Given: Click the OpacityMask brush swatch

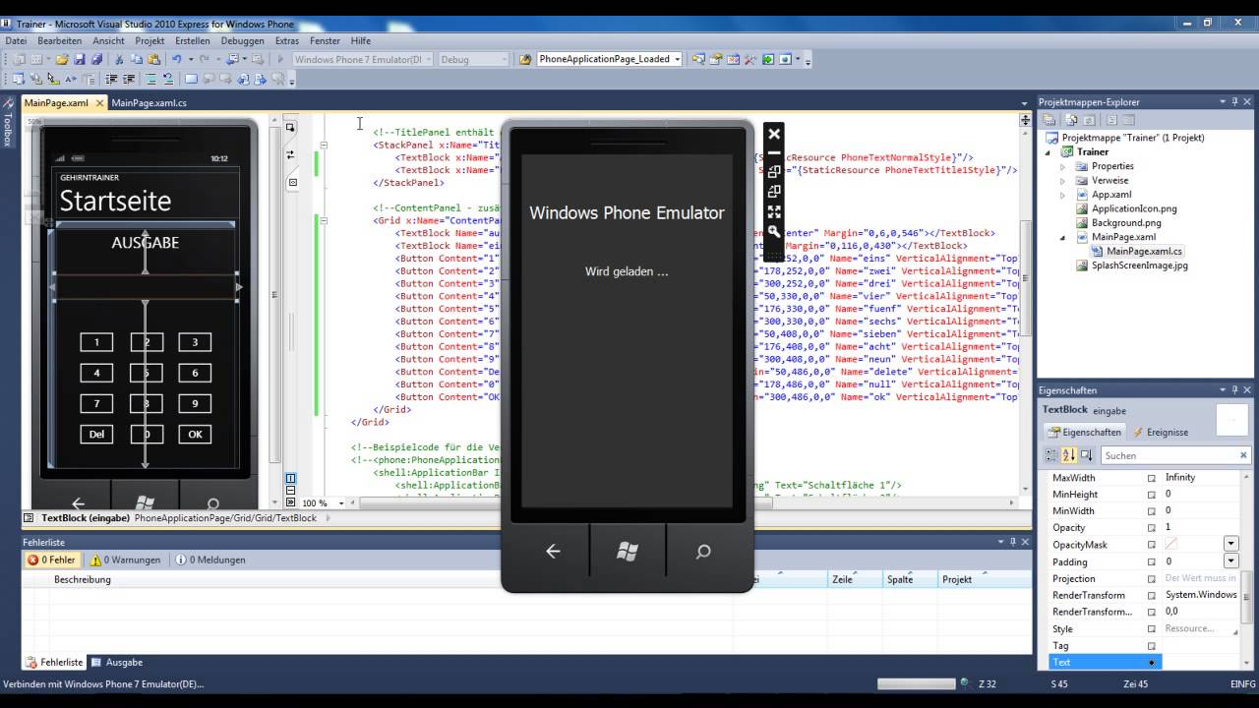Looking at the screenshot, I should [1170, 544].
